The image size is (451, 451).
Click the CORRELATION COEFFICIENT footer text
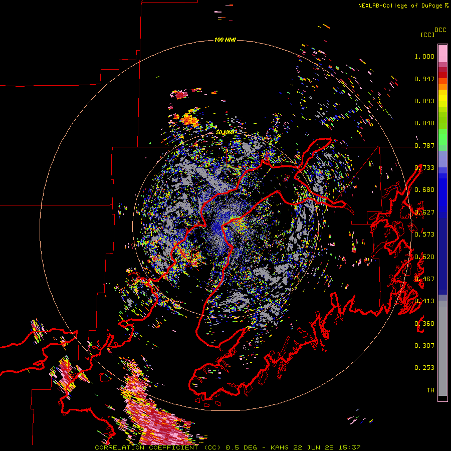(x=146, y=447)
